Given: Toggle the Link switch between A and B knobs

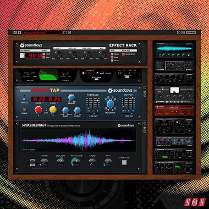Looking at the screenshot, I should coord(46,111).
